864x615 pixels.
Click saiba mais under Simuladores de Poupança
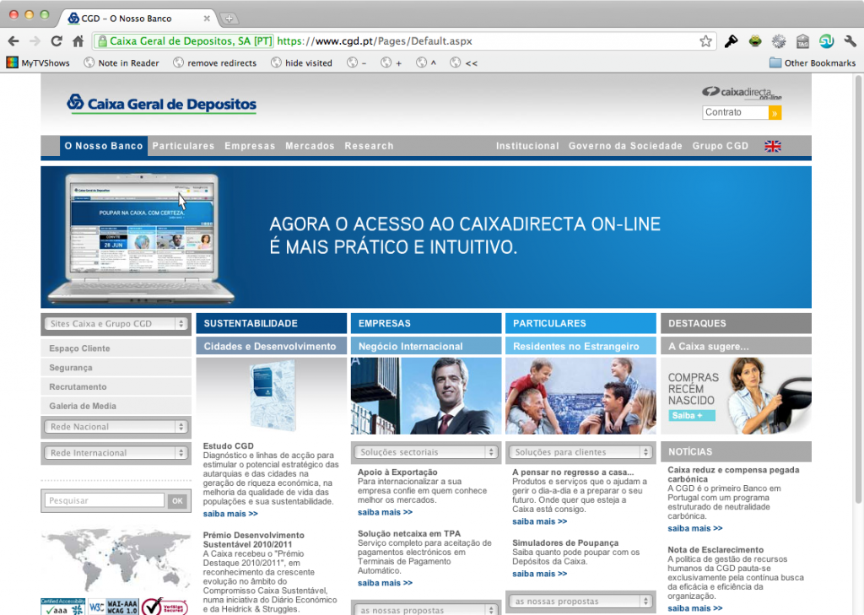click(x=539, y=574)
